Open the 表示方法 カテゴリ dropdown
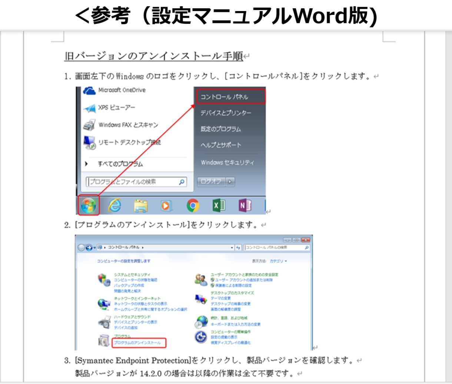 tap(278, 261)
